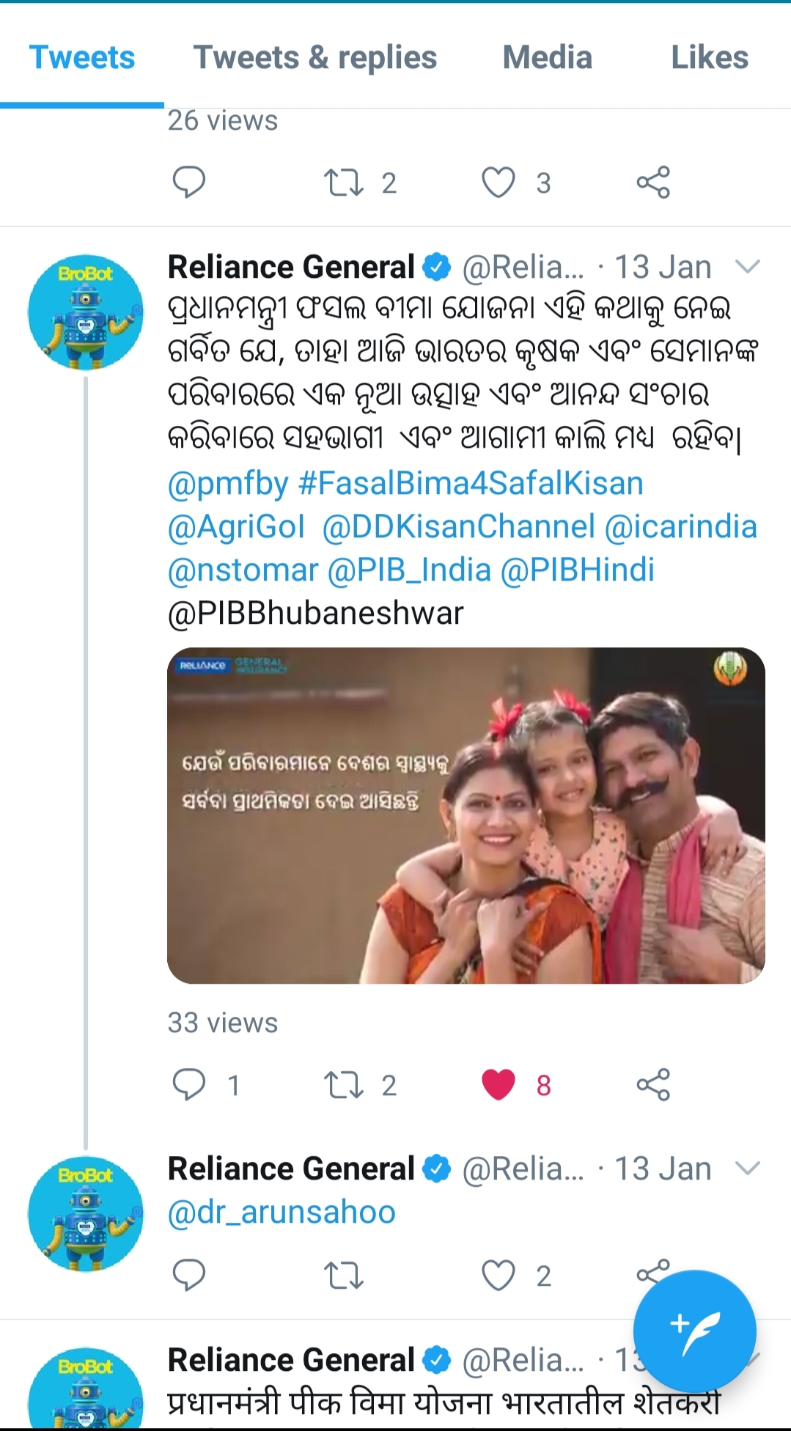Reply to the Odia PMFBY tweet
This screenshot has height=1431, width=791.
click(x=189, y=1085)
